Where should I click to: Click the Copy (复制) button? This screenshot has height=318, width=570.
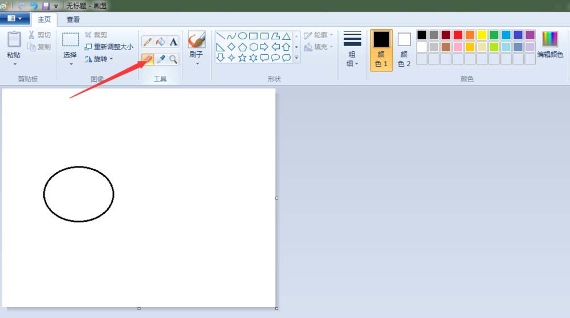pos(40,47)
